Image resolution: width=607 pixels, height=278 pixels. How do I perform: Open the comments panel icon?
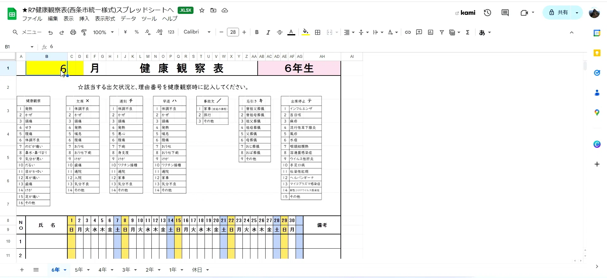click(505, 13)
